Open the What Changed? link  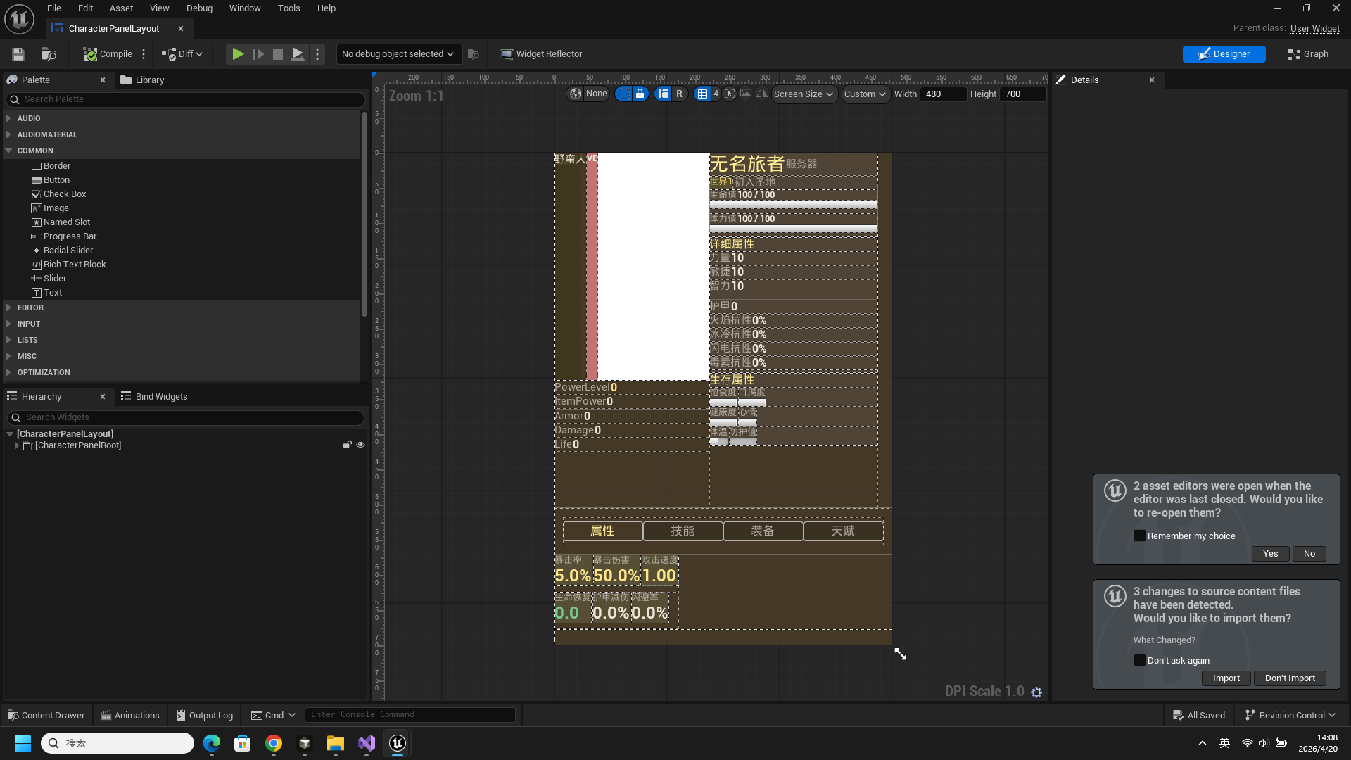[x=1164, y=640]
